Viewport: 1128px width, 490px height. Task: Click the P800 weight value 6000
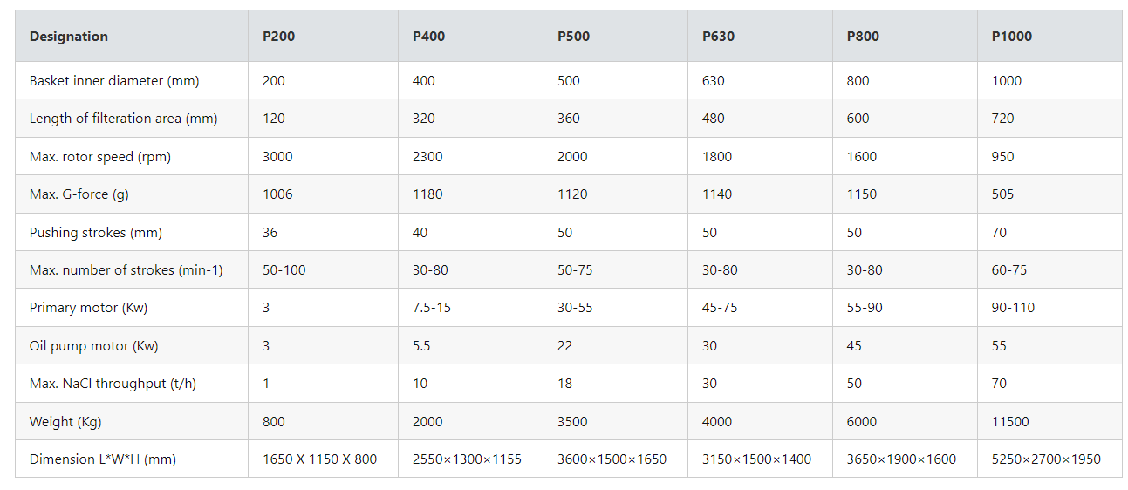point(863,422)
